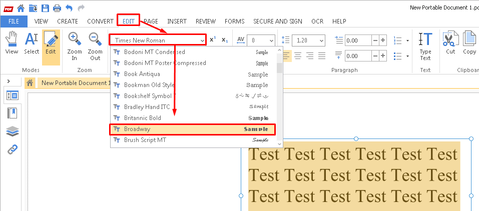Switch to the INSERT ribbon tab
The width and height of the screenshot is (479, 211).
[177, 21]
